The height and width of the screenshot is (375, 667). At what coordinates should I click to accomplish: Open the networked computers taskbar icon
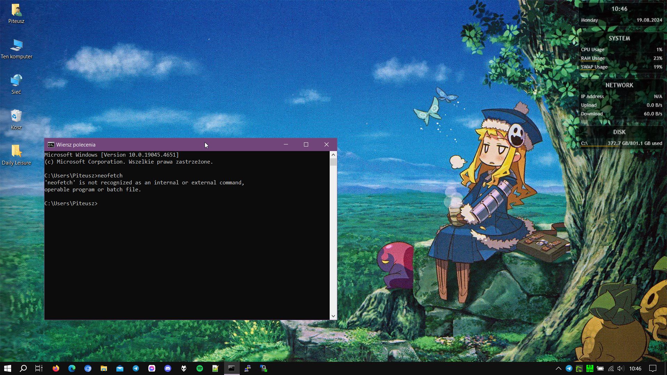(247, 368)
